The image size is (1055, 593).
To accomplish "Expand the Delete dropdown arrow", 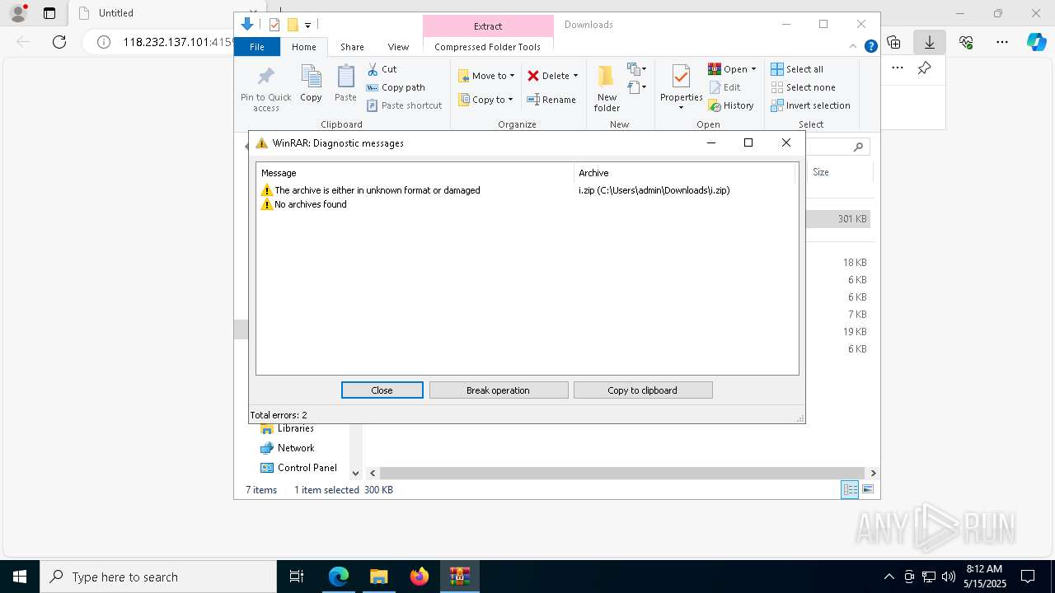I will (x=575, y=76).
